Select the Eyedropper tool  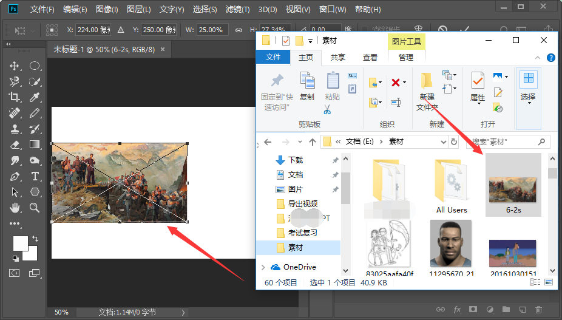(35, 97)
